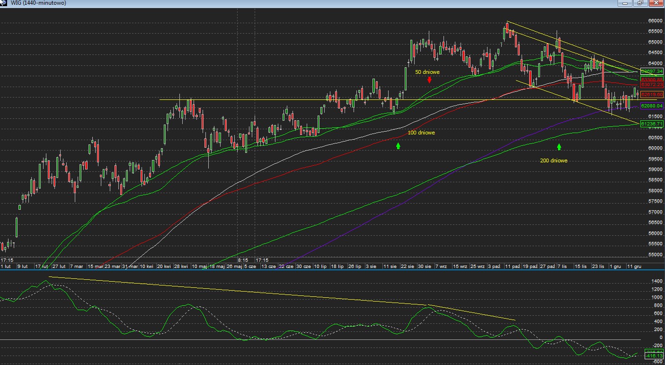Click the '8:15' time marker on axis

[243, 260]
